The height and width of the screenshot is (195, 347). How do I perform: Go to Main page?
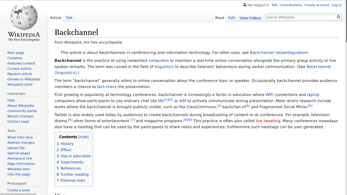16,53
